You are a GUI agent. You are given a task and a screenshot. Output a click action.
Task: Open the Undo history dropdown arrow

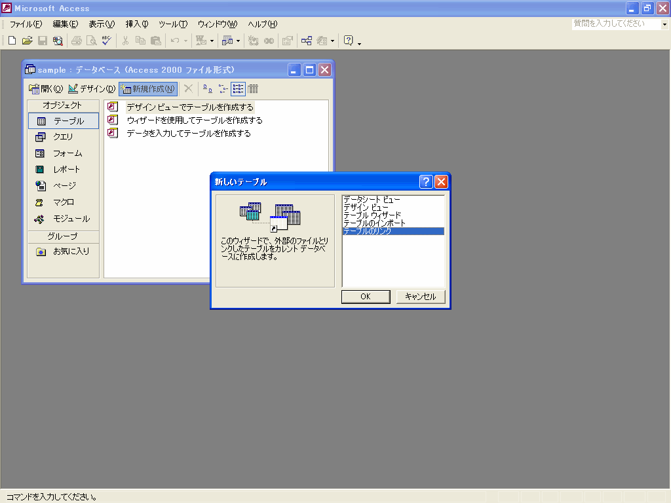click(185, 41)
